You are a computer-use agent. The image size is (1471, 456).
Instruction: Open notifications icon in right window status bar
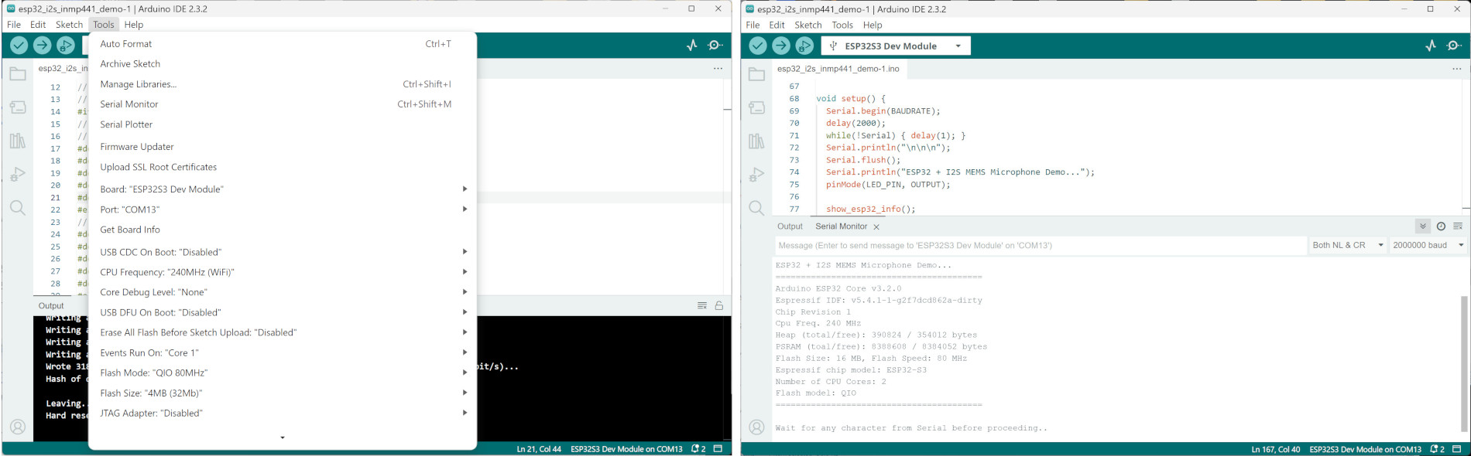point(1437,449)
